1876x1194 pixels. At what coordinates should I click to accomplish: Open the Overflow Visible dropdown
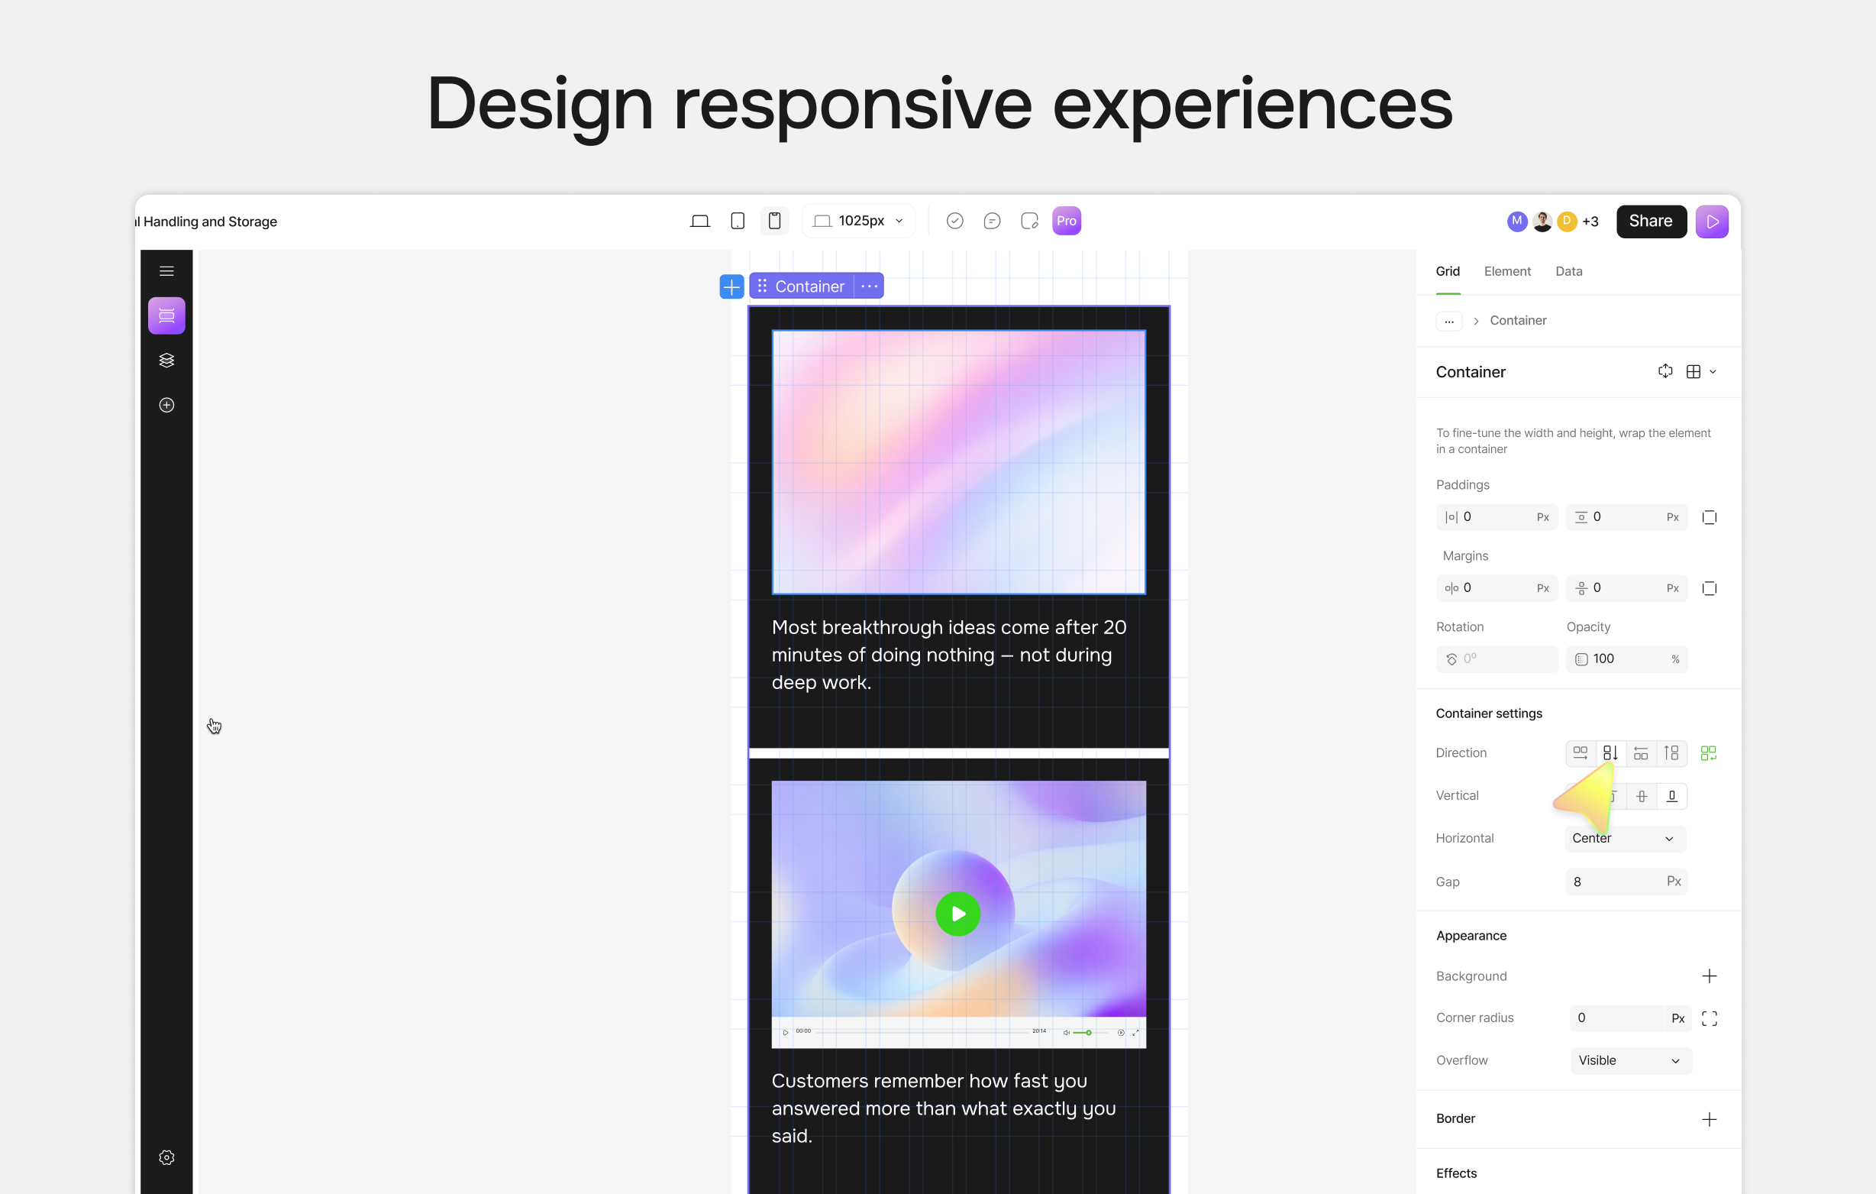1630,1061
